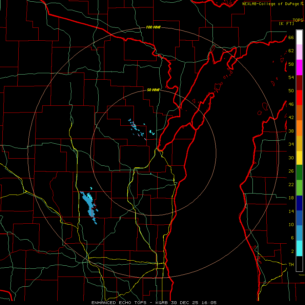The height and width of the screenshot is (305, 305).
Task: Click the 34 legend scale value
Action: point(291,144)
